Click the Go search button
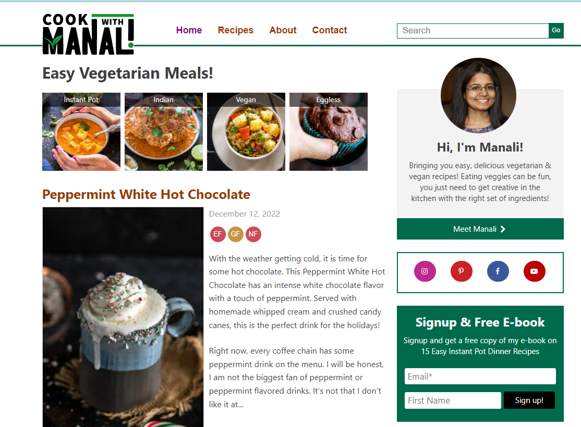Image resolution: width=581 pixels, height=427 pixels. (x=556, y=30)
